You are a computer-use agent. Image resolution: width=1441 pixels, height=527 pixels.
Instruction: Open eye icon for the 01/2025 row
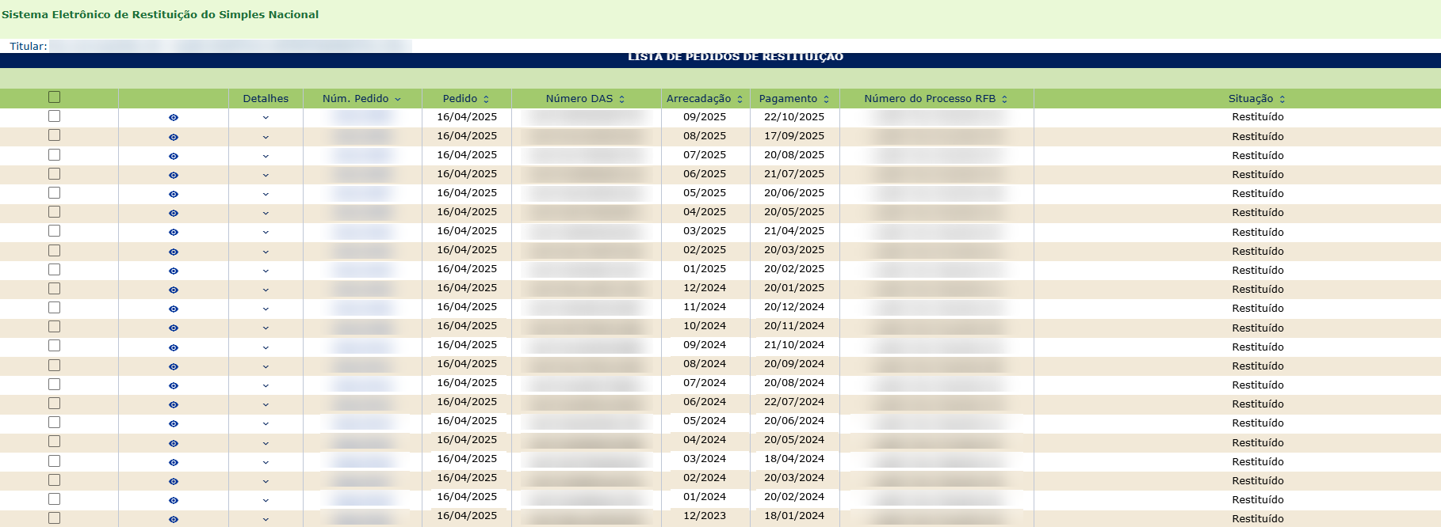click(x=174, y=271)
